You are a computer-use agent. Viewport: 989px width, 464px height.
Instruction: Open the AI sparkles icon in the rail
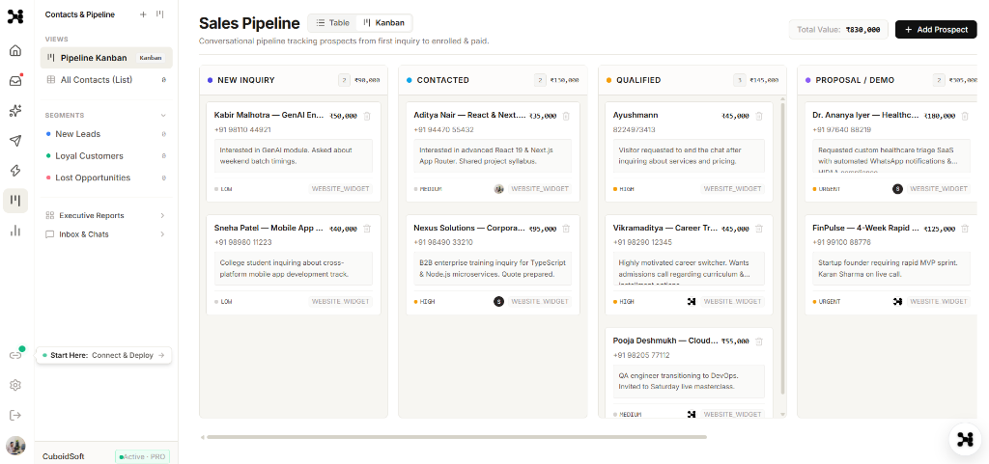15,111
